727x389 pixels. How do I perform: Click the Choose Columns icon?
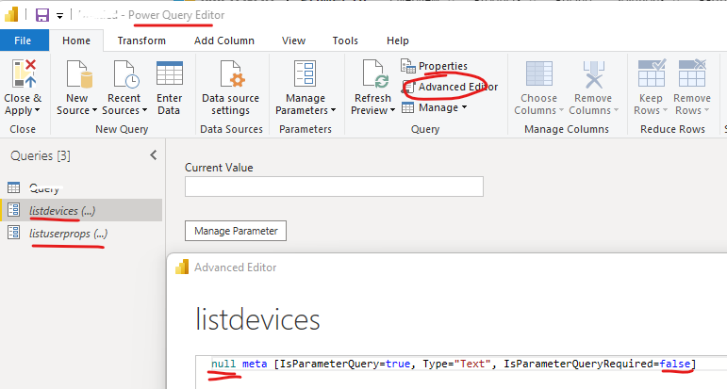pos(538,73)
